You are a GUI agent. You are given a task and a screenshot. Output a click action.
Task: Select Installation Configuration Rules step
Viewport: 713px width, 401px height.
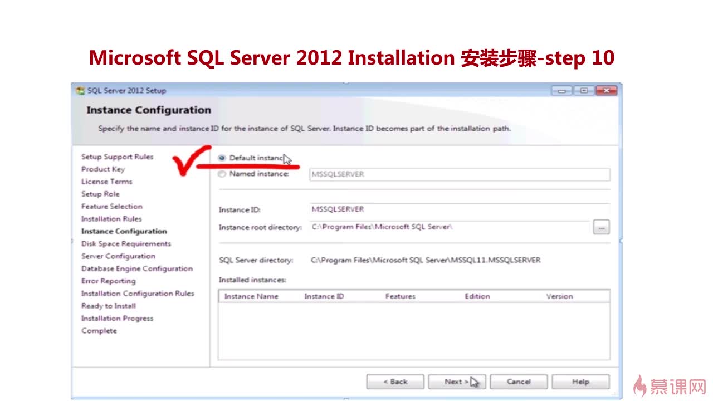pos(138,294)
